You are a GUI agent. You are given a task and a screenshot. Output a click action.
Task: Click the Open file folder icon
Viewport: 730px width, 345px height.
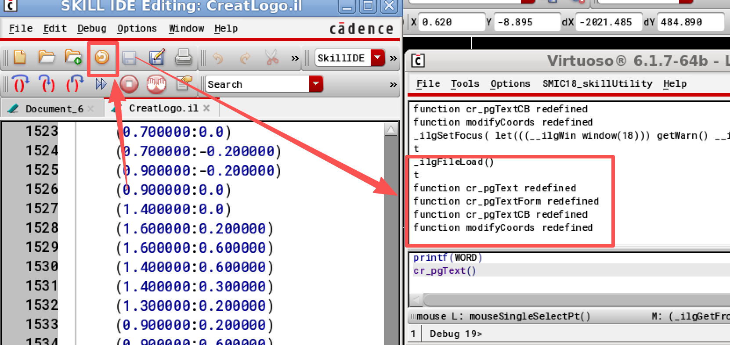46,57
